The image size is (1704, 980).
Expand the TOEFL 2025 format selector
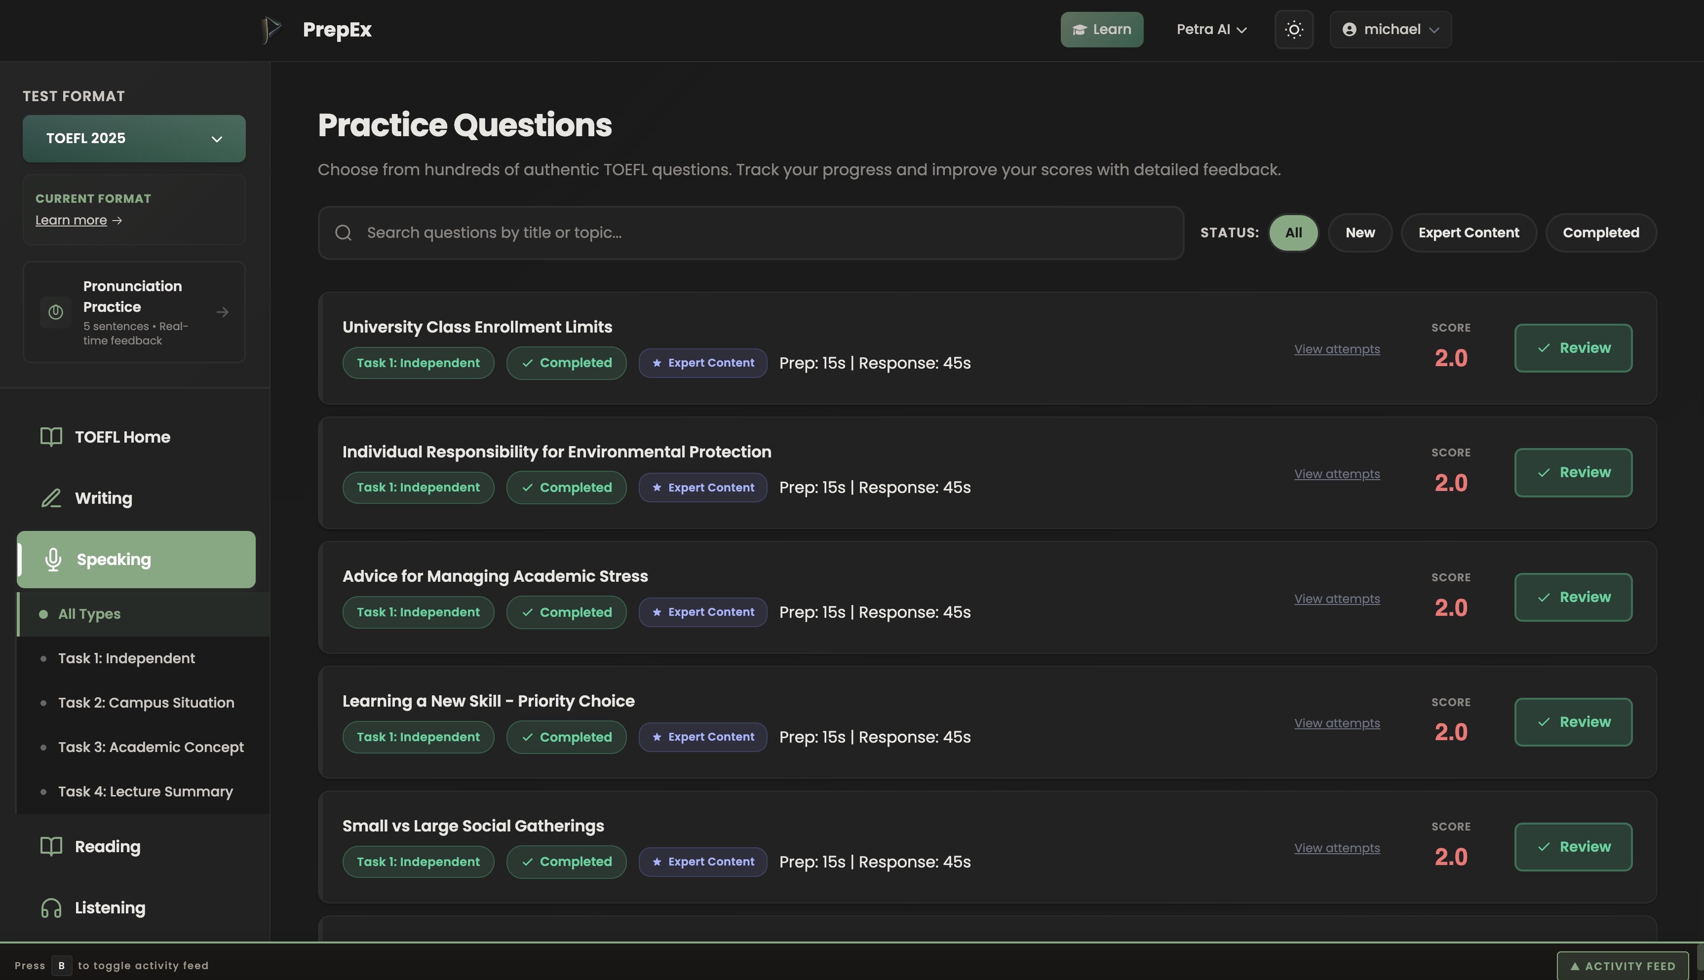click(133, 138)
